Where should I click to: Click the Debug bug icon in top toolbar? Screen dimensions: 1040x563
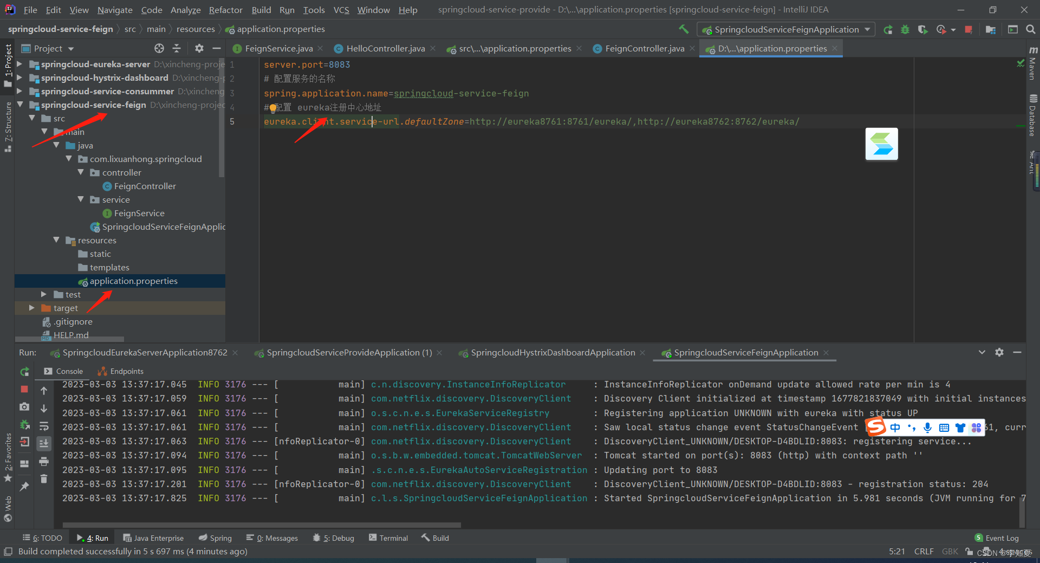pos(905,30)
